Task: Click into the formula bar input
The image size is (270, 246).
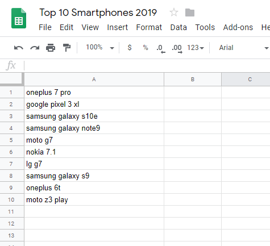Action: pyautogui.click(x=147, y=65)
